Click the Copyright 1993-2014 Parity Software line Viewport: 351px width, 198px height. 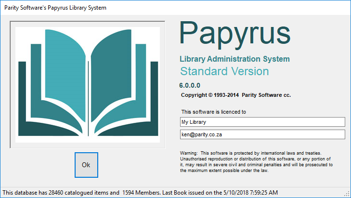236,95
